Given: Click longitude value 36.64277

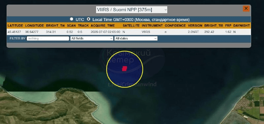Looking at the screenshot, I should (32, 32).
